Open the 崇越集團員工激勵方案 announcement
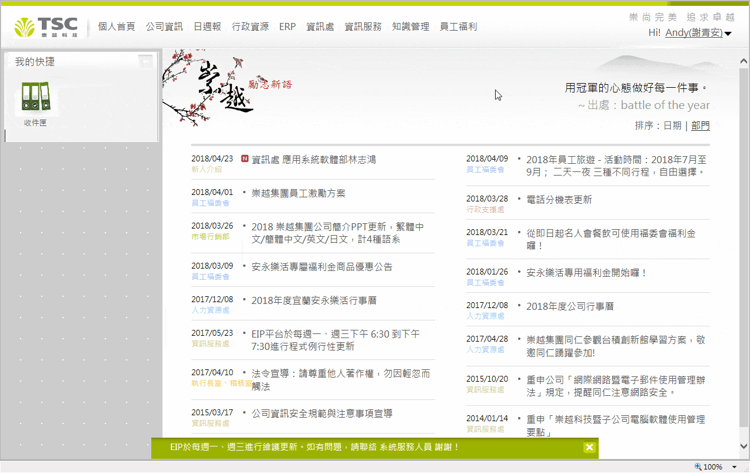 pyautogui.click(x=298, y=193)
